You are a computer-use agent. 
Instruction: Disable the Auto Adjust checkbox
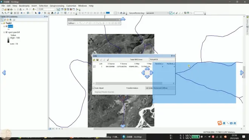pyautogui.click(x=94, y=88)
